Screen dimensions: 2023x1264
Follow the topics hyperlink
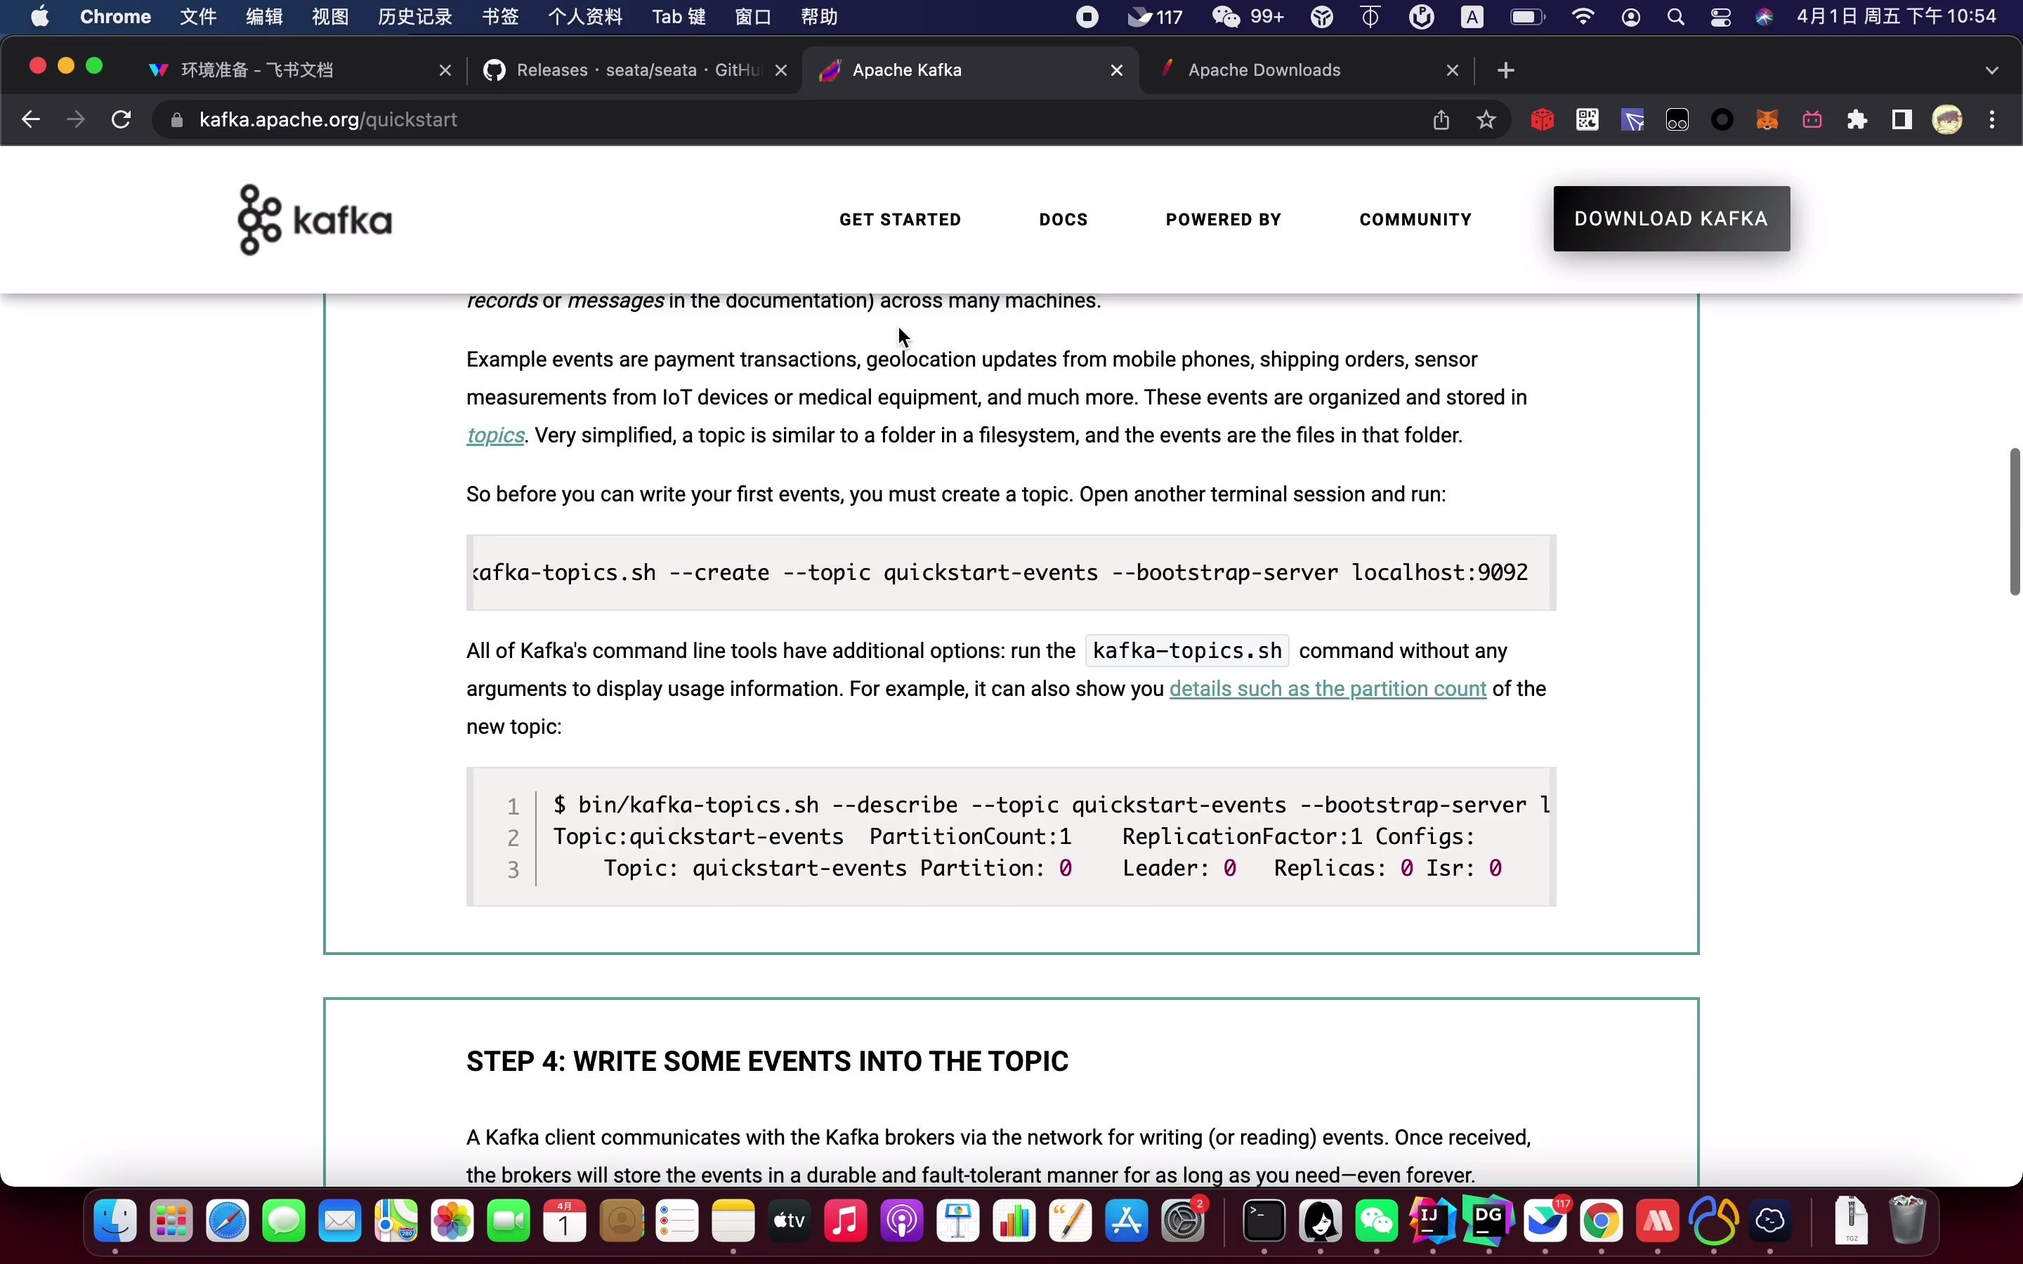(x=495, y=435)
